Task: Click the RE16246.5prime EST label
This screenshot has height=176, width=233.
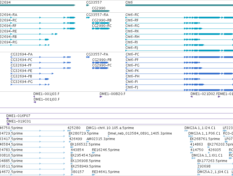Action: 106,150
